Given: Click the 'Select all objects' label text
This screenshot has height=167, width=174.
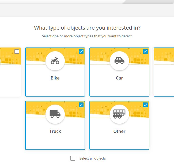Looking at the screenshot, I should coord(93,158).
